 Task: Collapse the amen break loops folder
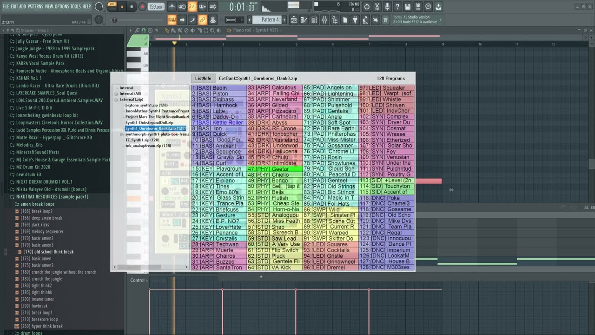click(x=38, y=204)
